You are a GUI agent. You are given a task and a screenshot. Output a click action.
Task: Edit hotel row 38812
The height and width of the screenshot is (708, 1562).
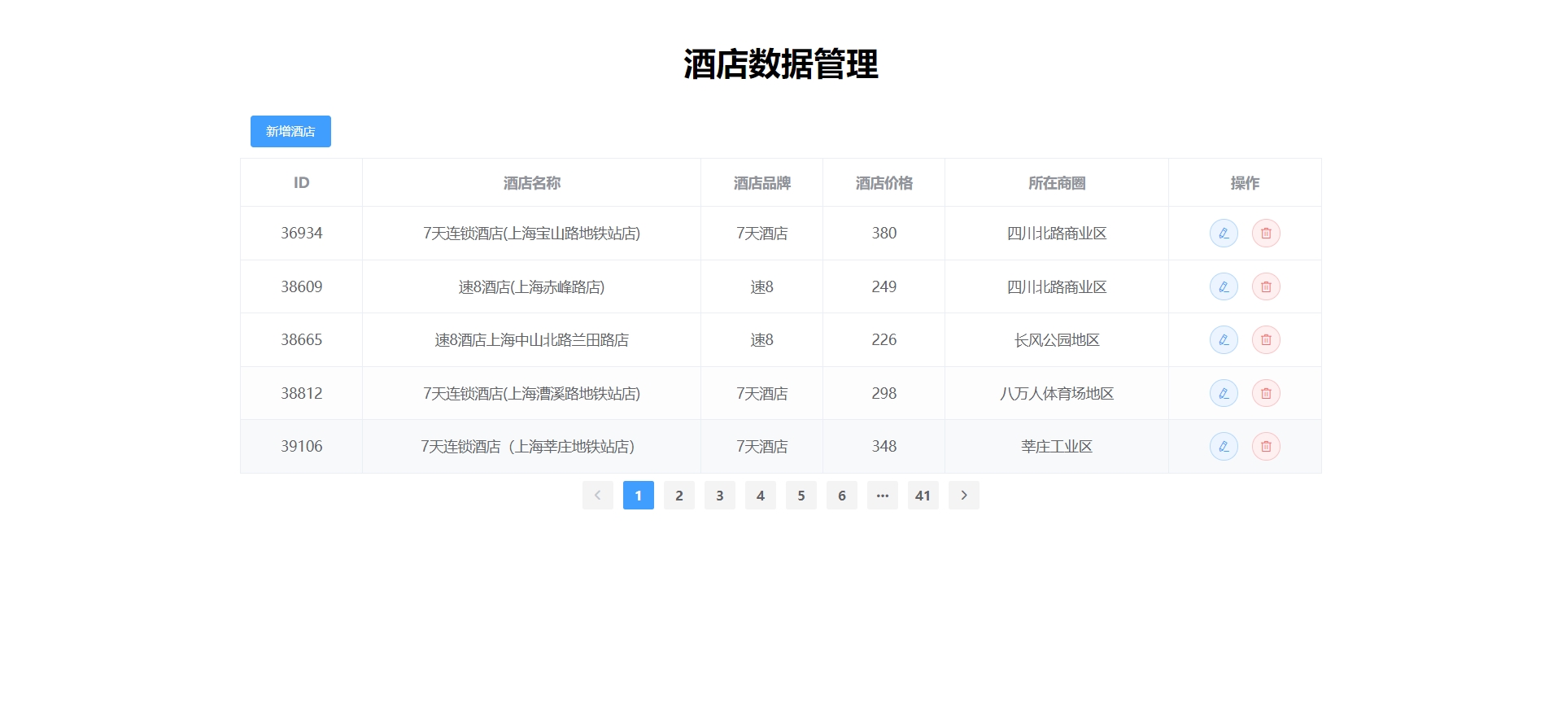pyautogui.click(x=1224, y=393)
